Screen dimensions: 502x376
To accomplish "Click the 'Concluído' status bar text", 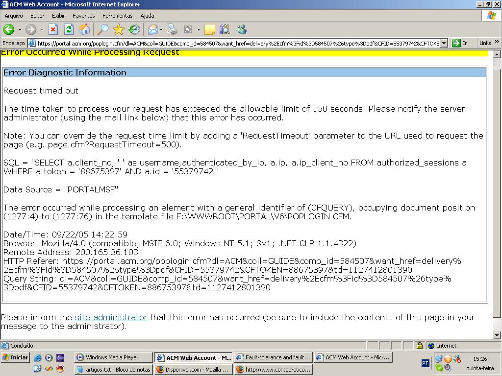I will click(x=22, y=346).
